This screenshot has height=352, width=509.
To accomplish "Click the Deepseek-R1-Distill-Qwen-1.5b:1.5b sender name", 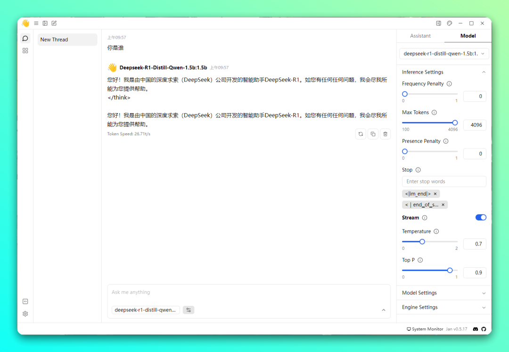I will [x=163, y=67].
